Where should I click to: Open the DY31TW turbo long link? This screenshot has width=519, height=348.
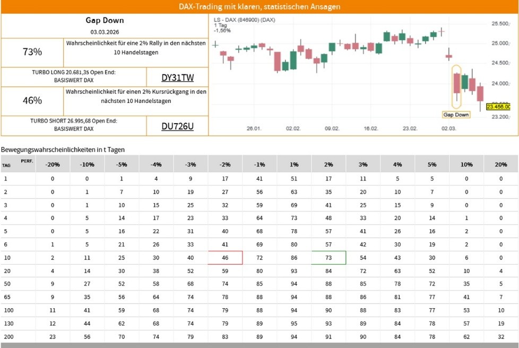[177, 78]
